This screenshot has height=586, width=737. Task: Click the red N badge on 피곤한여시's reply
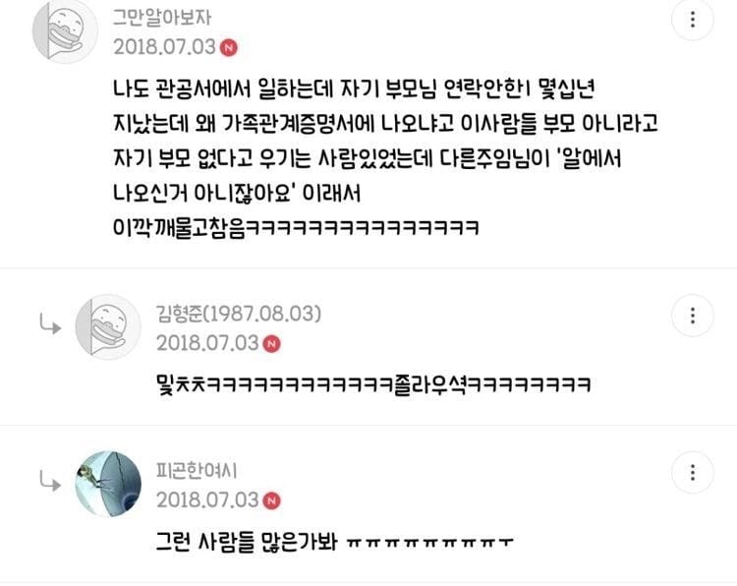(271, 500)
